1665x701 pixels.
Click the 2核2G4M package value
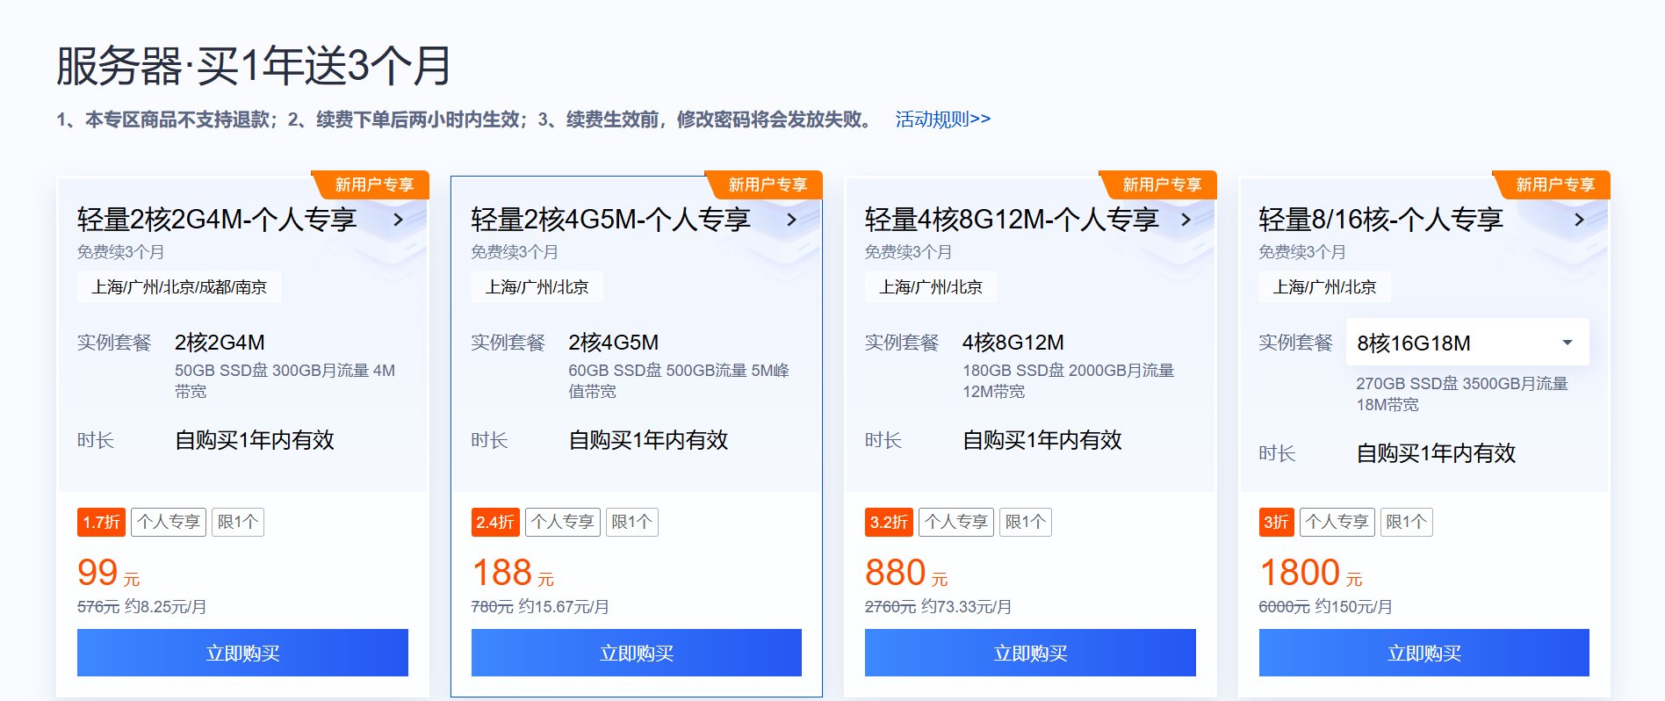point(220,343)
